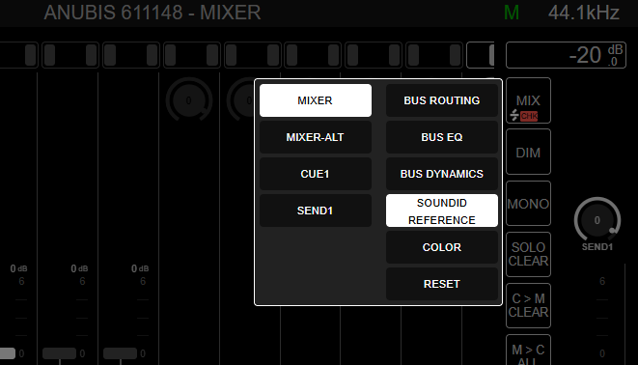Click the red CHK indicator on MIX

(x=529, y=116)
